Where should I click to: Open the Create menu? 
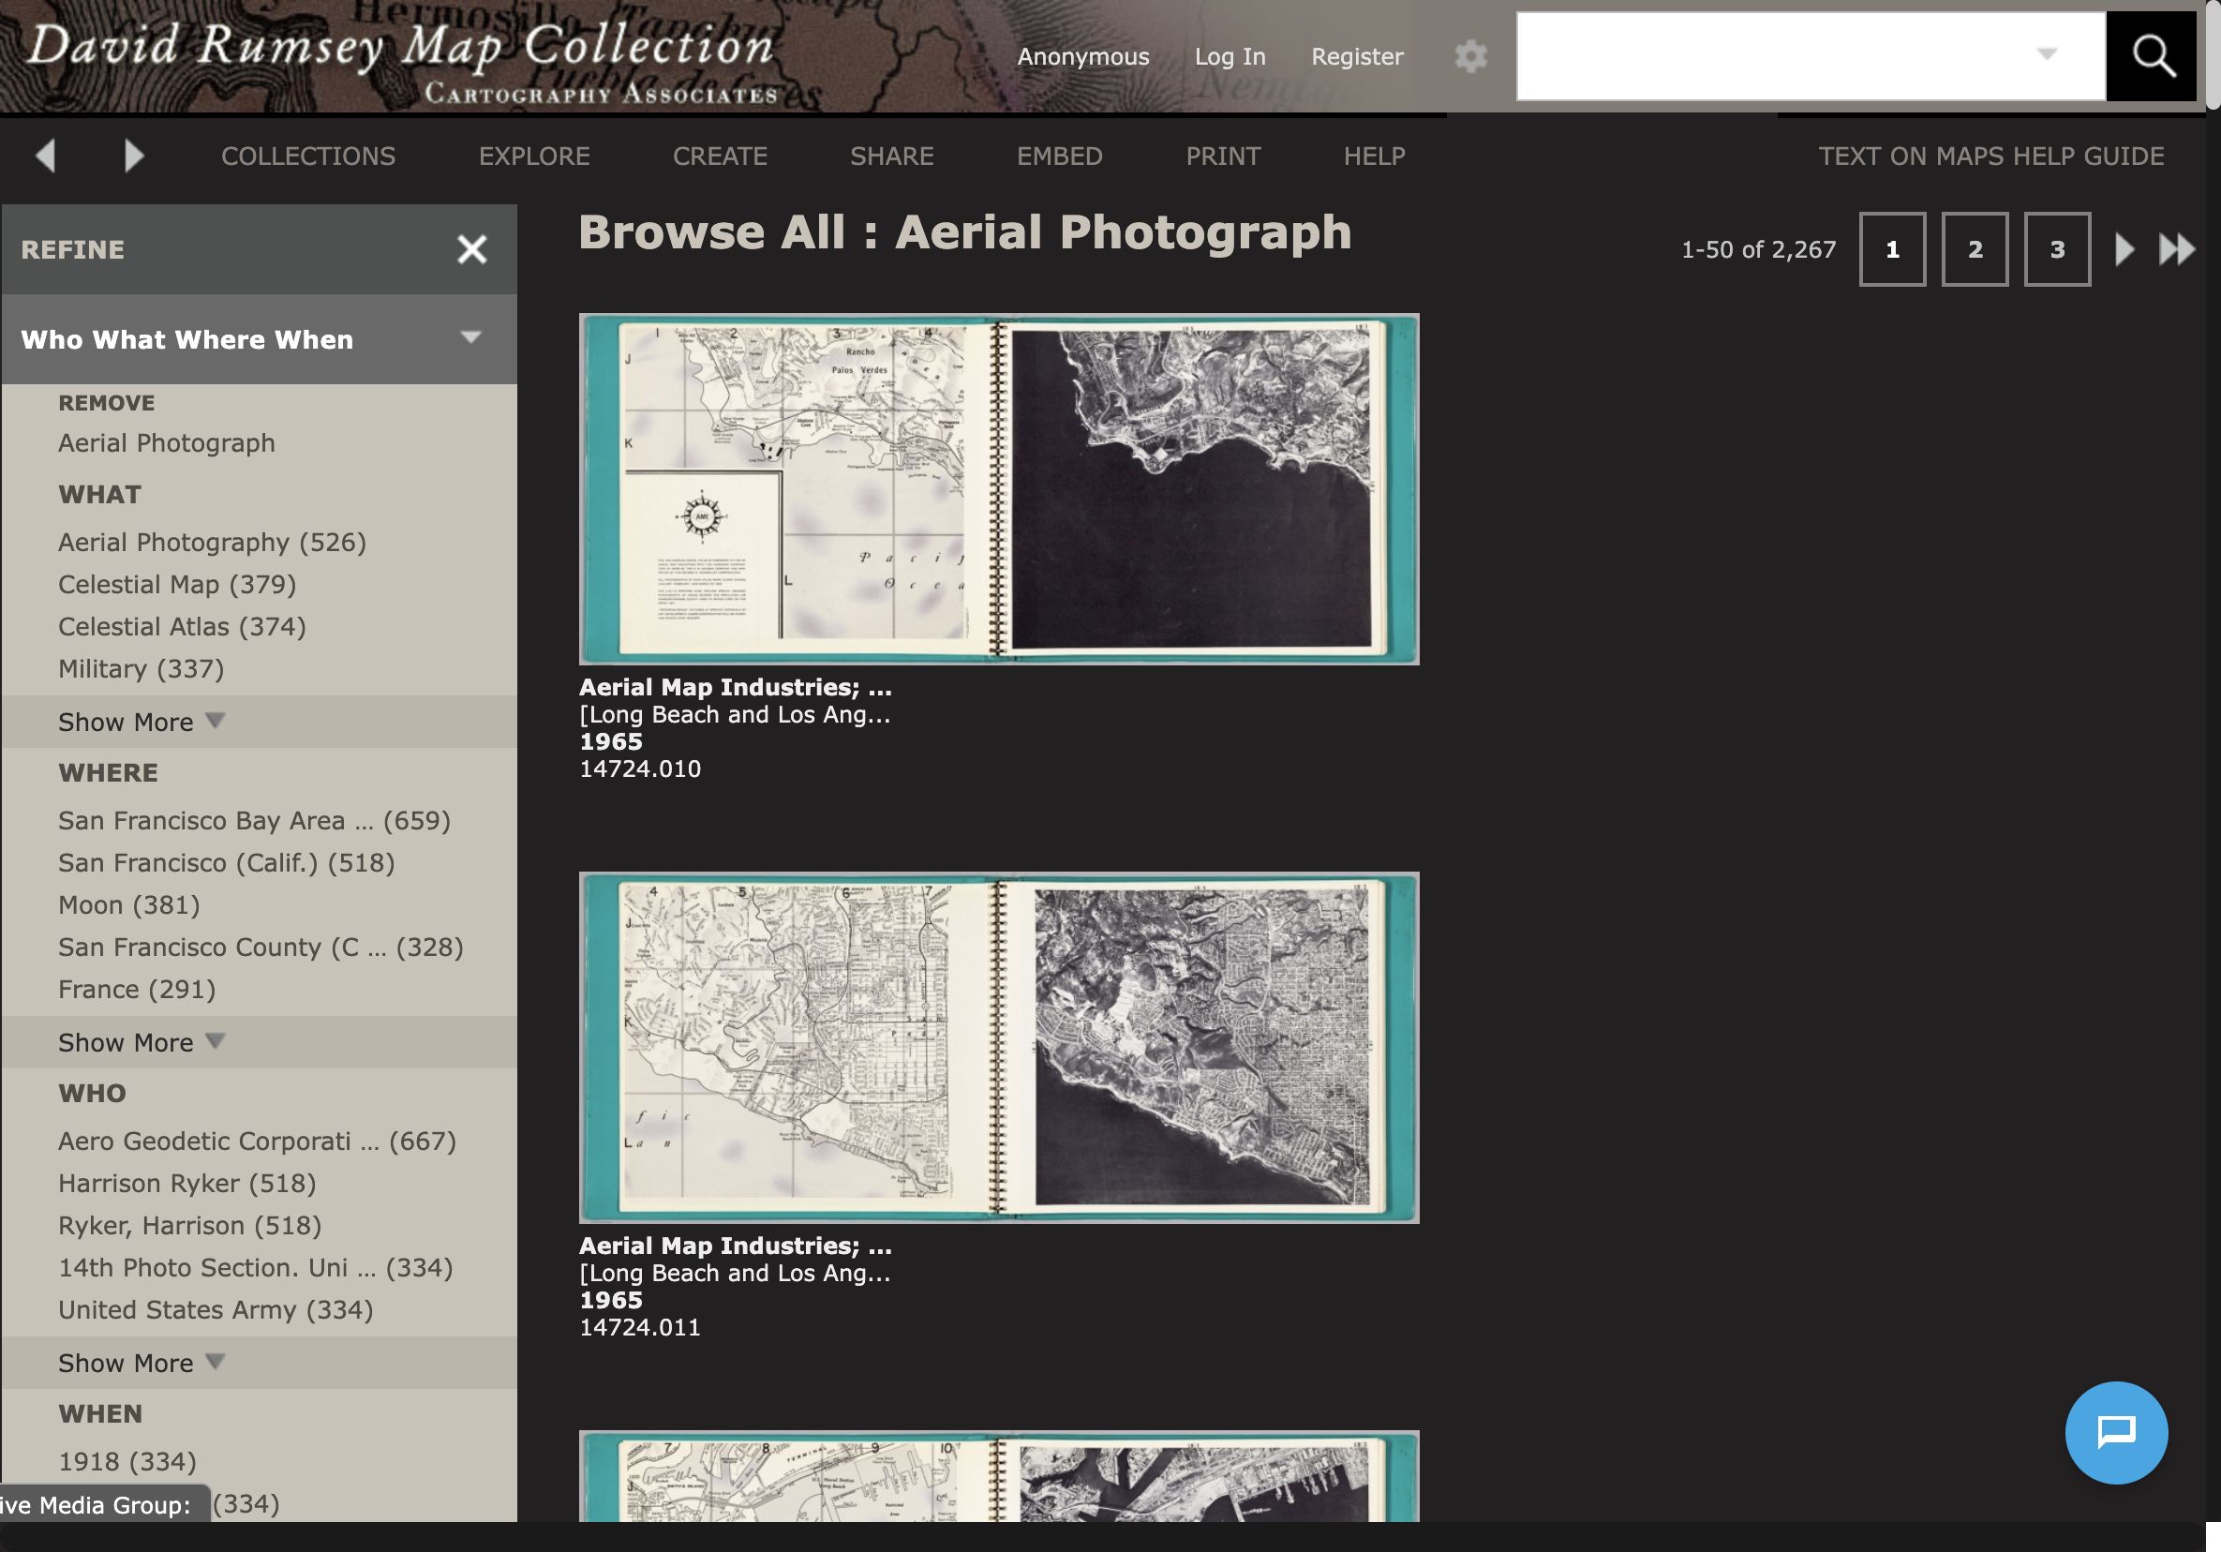pos(720,156)
